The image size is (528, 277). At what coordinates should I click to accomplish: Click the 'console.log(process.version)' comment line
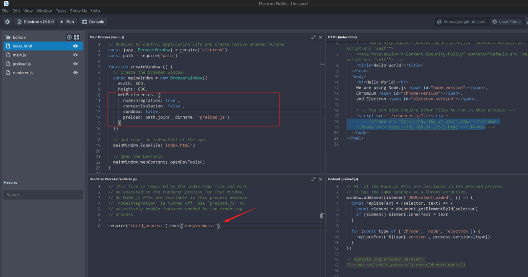pyautogui.click(x=385, y=259)
